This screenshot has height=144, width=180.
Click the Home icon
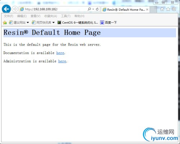pyautogui.click(x=162, y=9)
